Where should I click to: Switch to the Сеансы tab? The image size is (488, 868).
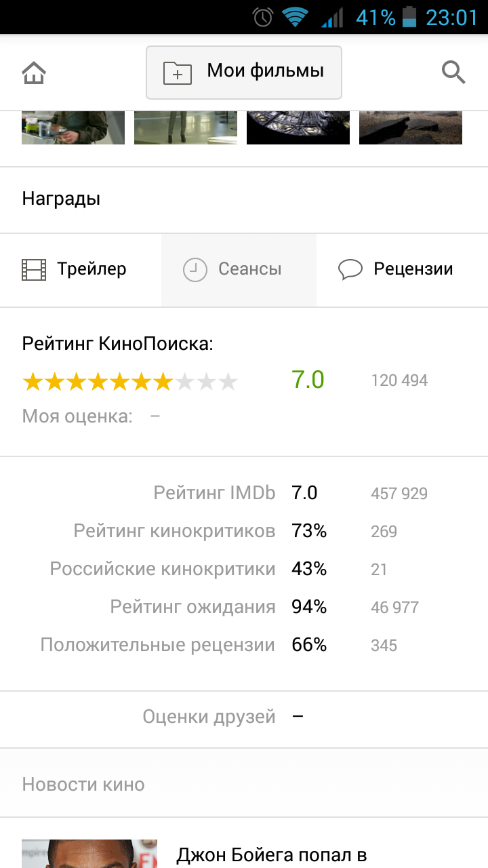[x=239, y=270]
